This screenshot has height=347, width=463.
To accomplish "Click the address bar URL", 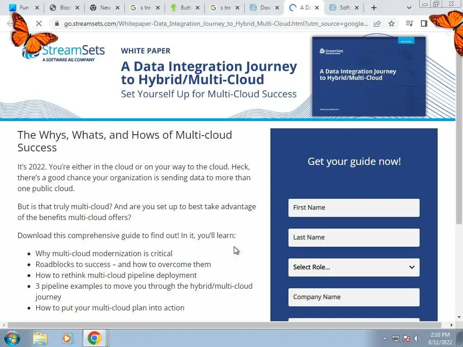I will point(216,23).
